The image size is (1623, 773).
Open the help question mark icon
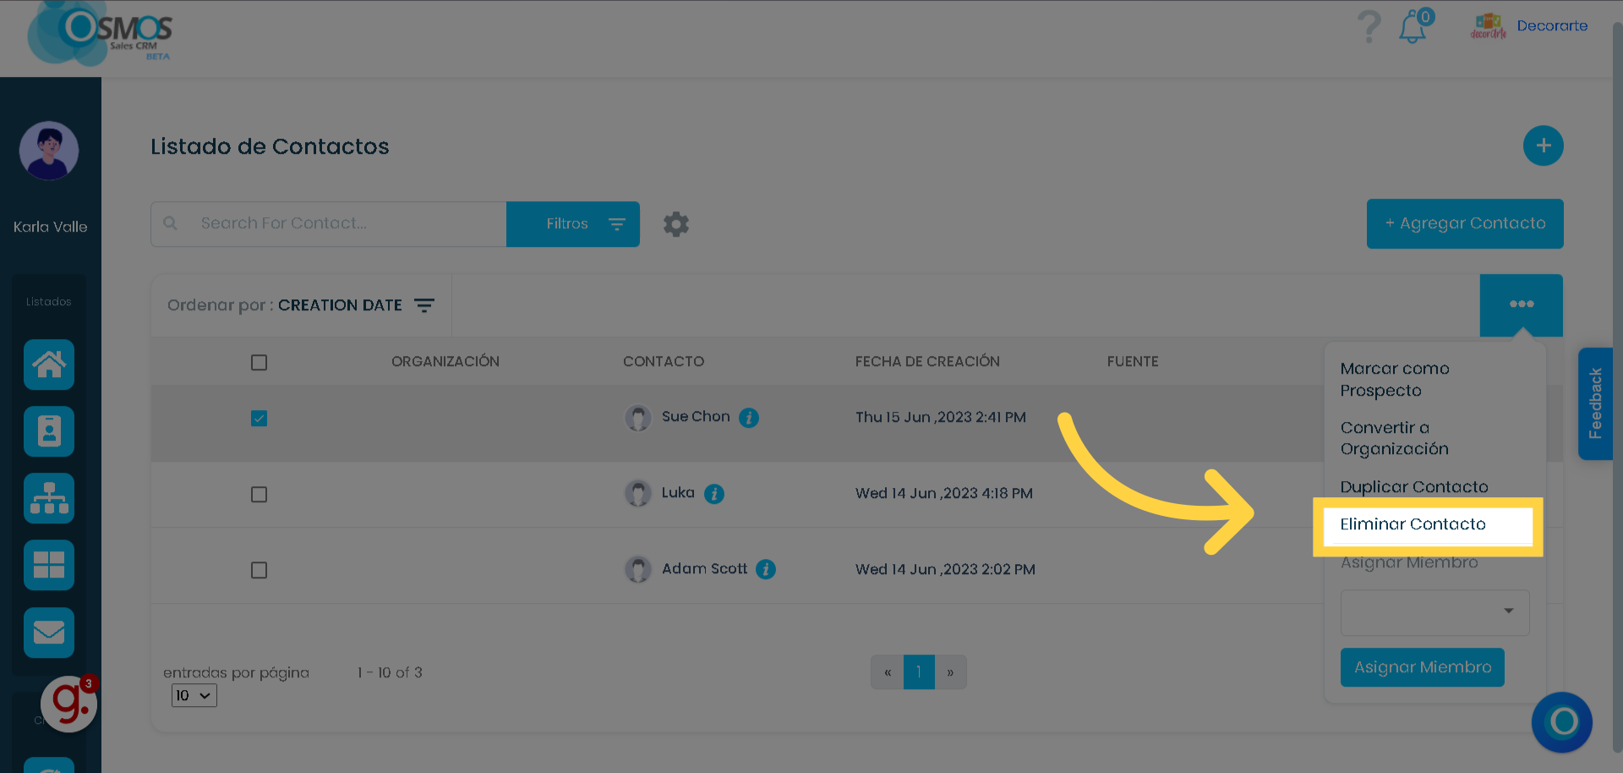tap(1369, 27)
